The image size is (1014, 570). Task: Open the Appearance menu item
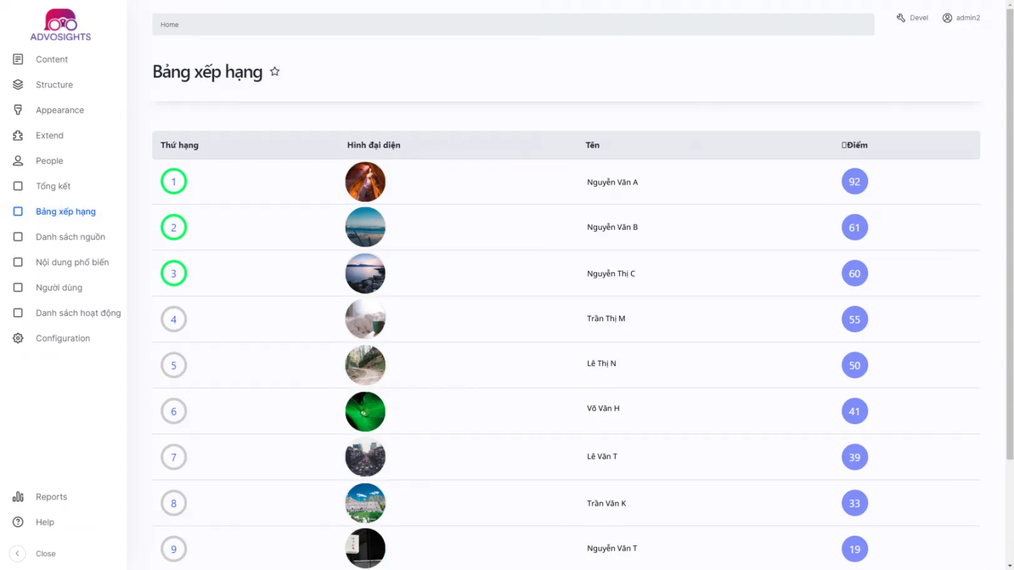60,110
